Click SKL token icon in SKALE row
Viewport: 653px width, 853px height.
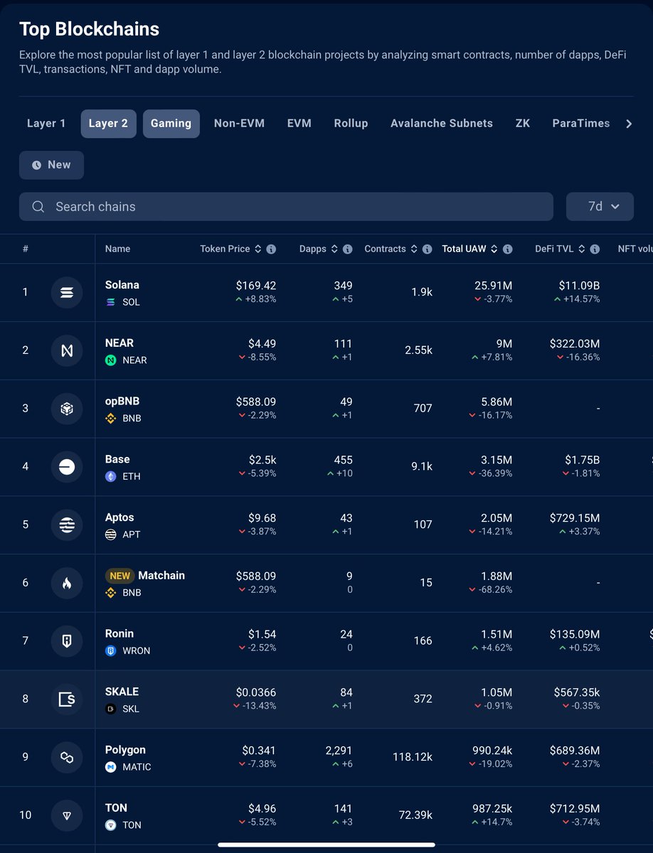tap(111, 709)
